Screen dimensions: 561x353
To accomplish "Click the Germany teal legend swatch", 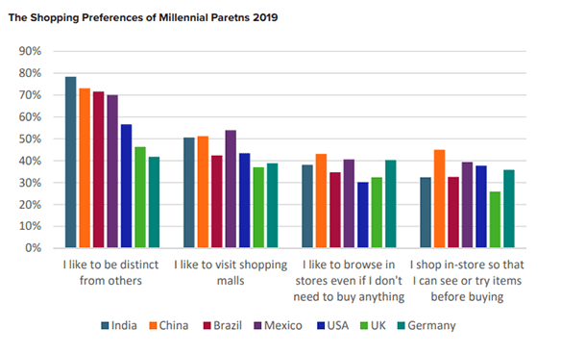I will point(402,325).
